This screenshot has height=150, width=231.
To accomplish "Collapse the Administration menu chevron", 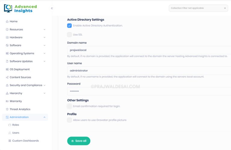I will pos(45,117).
